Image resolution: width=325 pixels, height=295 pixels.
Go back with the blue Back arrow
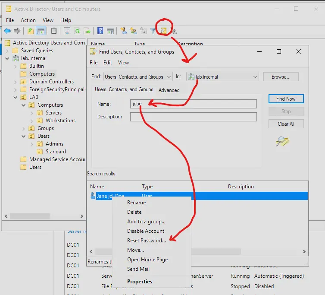tap(7, 31)
